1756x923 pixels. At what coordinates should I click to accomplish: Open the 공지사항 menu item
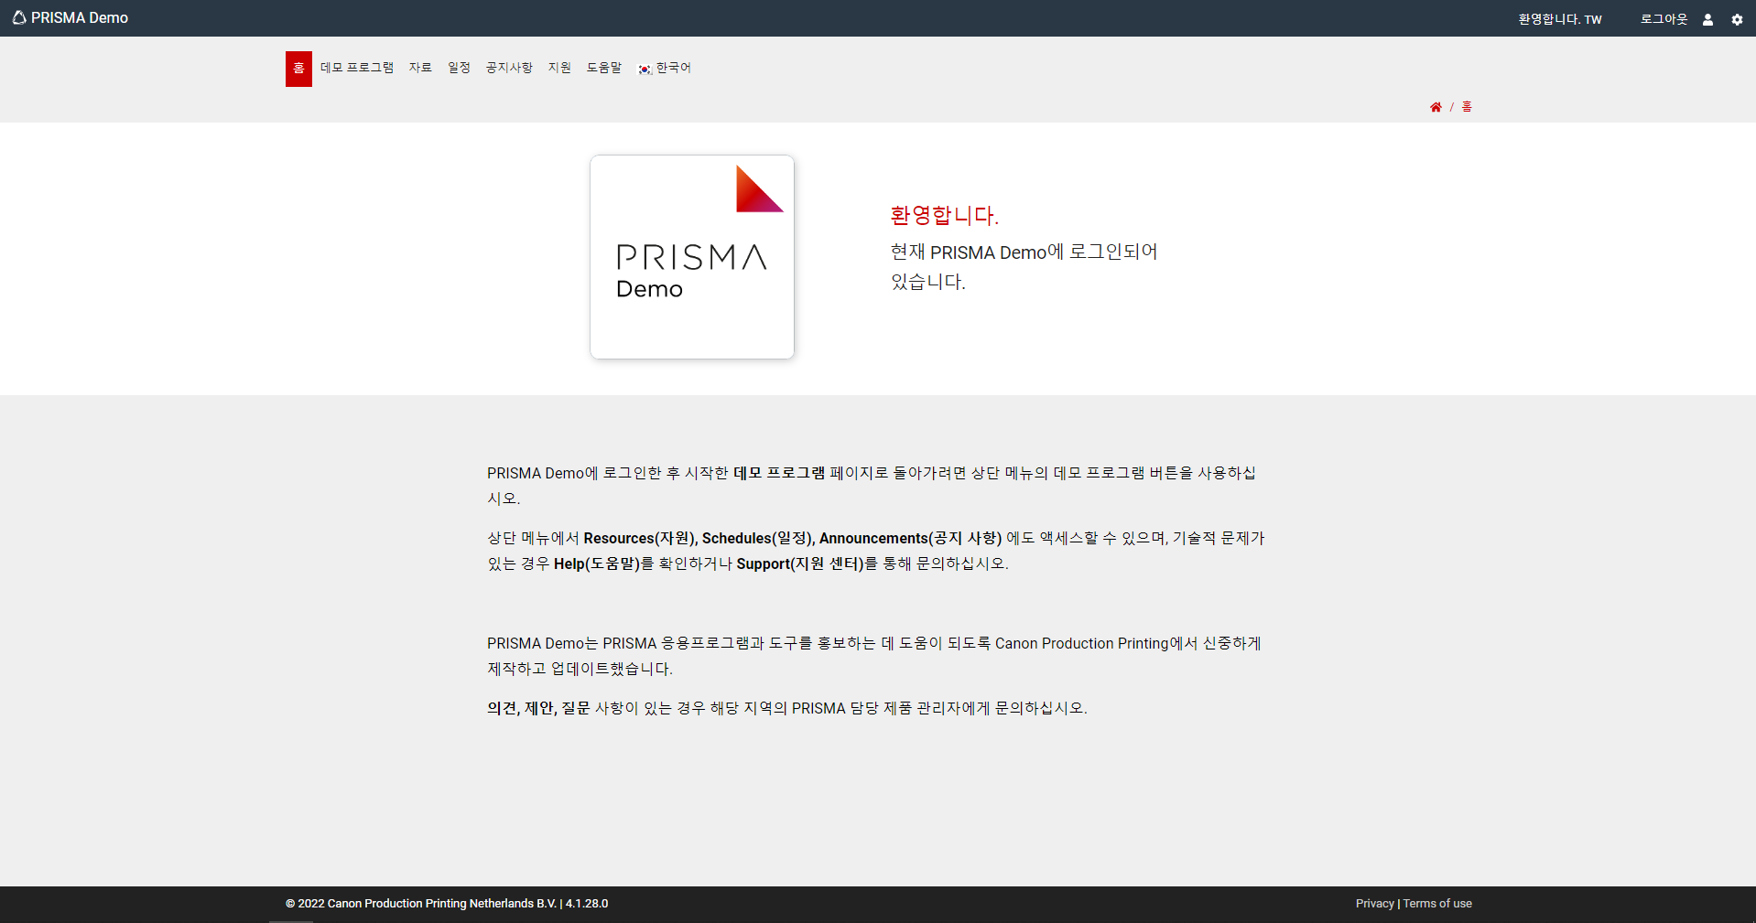[x=509, y=68]
